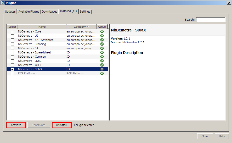Sort plugins by the Category column header
The width and height of the screenshot is (232, 143).
pos(81,27)
